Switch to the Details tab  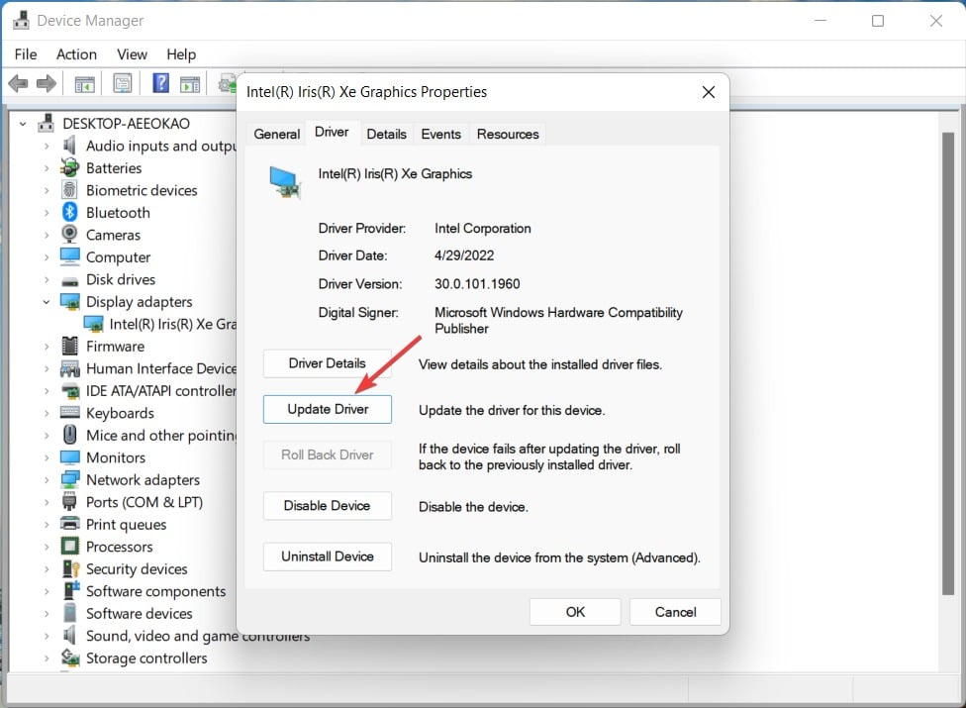click(x=386, y=134)
